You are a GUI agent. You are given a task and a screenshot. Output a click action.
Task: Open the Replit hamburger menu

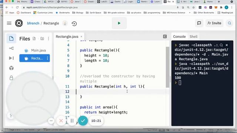pyautogui.click(x=9, y=23)
